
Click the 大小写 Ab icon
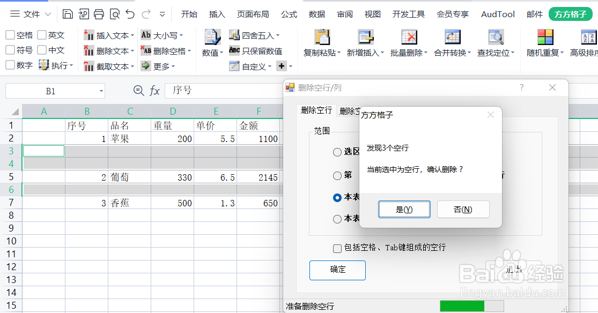(x=146, y=35)
